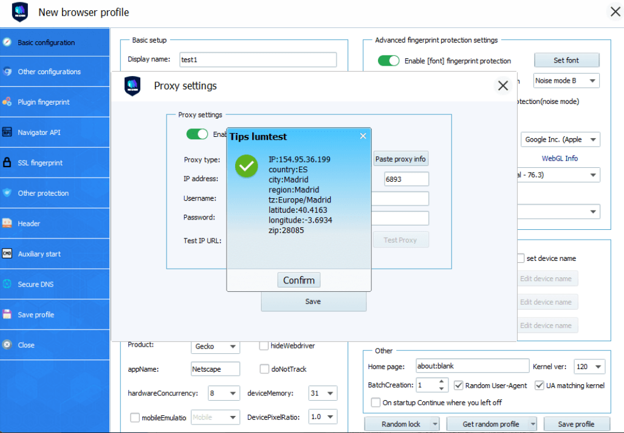This screenshot has height=433, width=624.
Task: Click the Other configurations sidebar icon
Action: click(x=7, y=71)
